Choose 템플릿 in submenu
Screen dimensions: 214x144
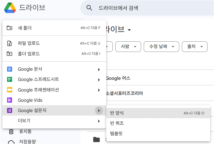pos(158,133)
